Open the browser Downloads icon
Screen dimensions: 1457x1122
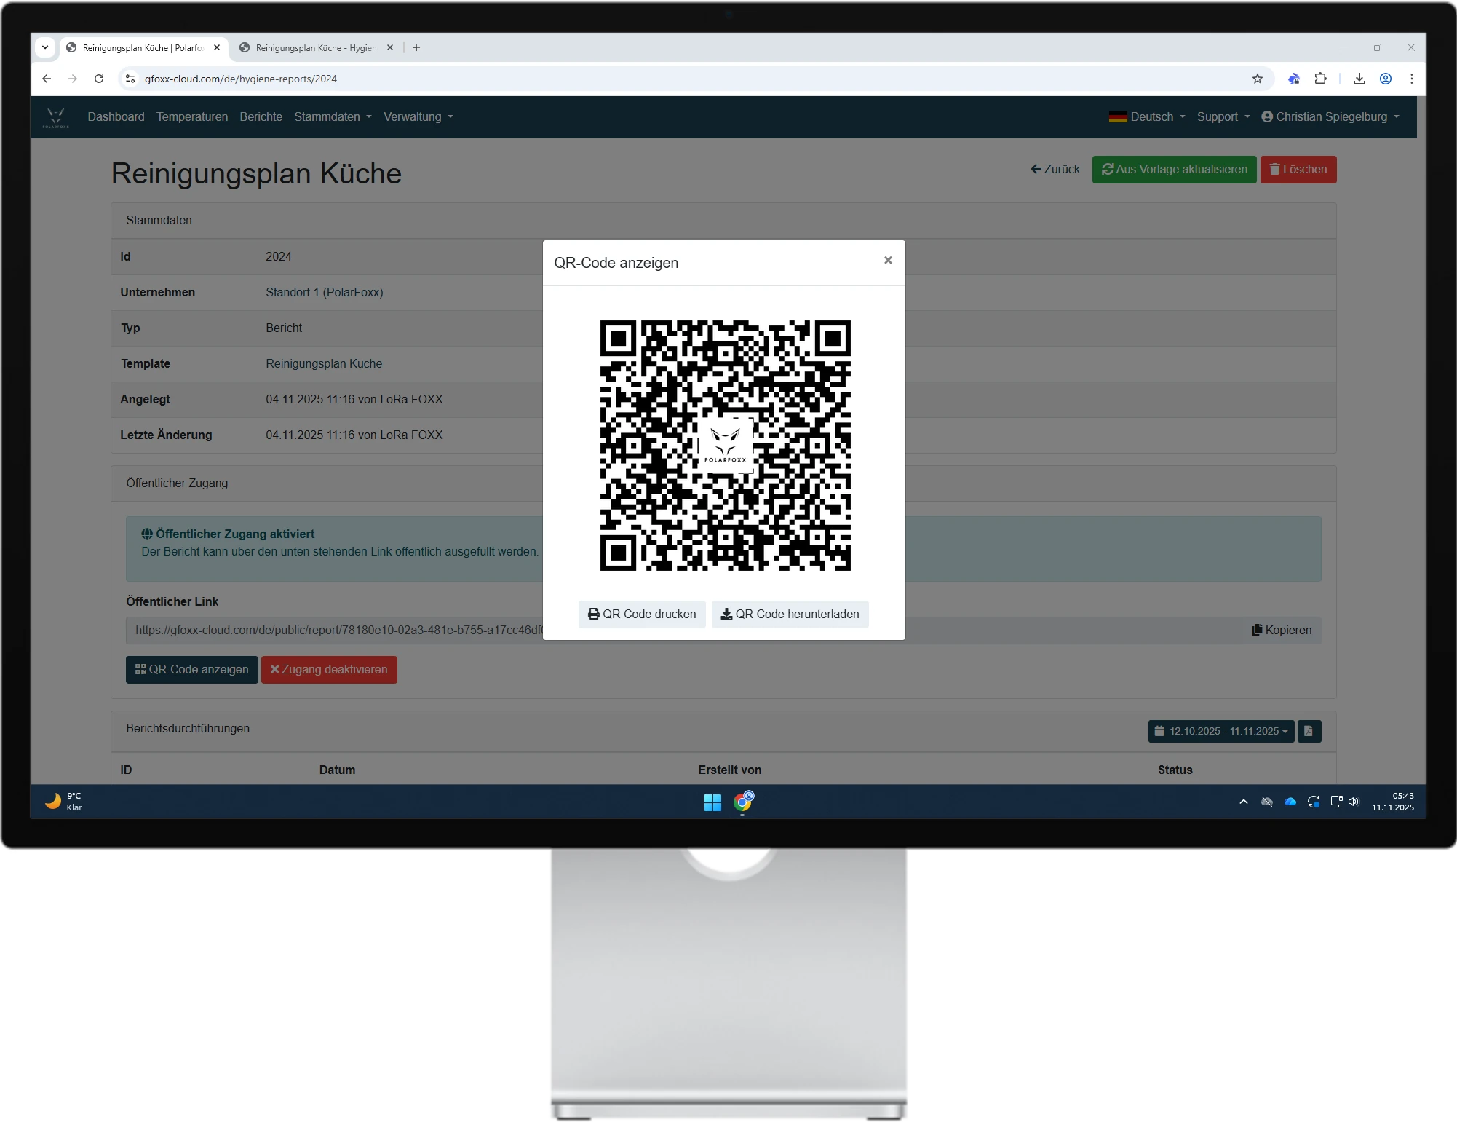pyautogui.click(x=1359, y=79)
